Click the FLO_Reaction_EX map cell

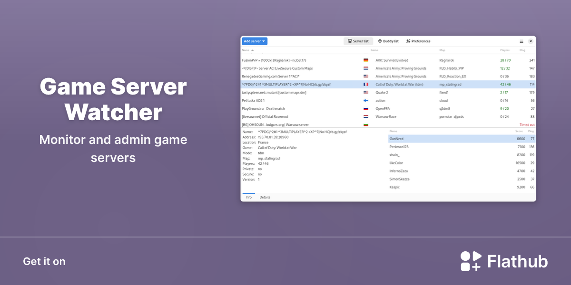453,76
